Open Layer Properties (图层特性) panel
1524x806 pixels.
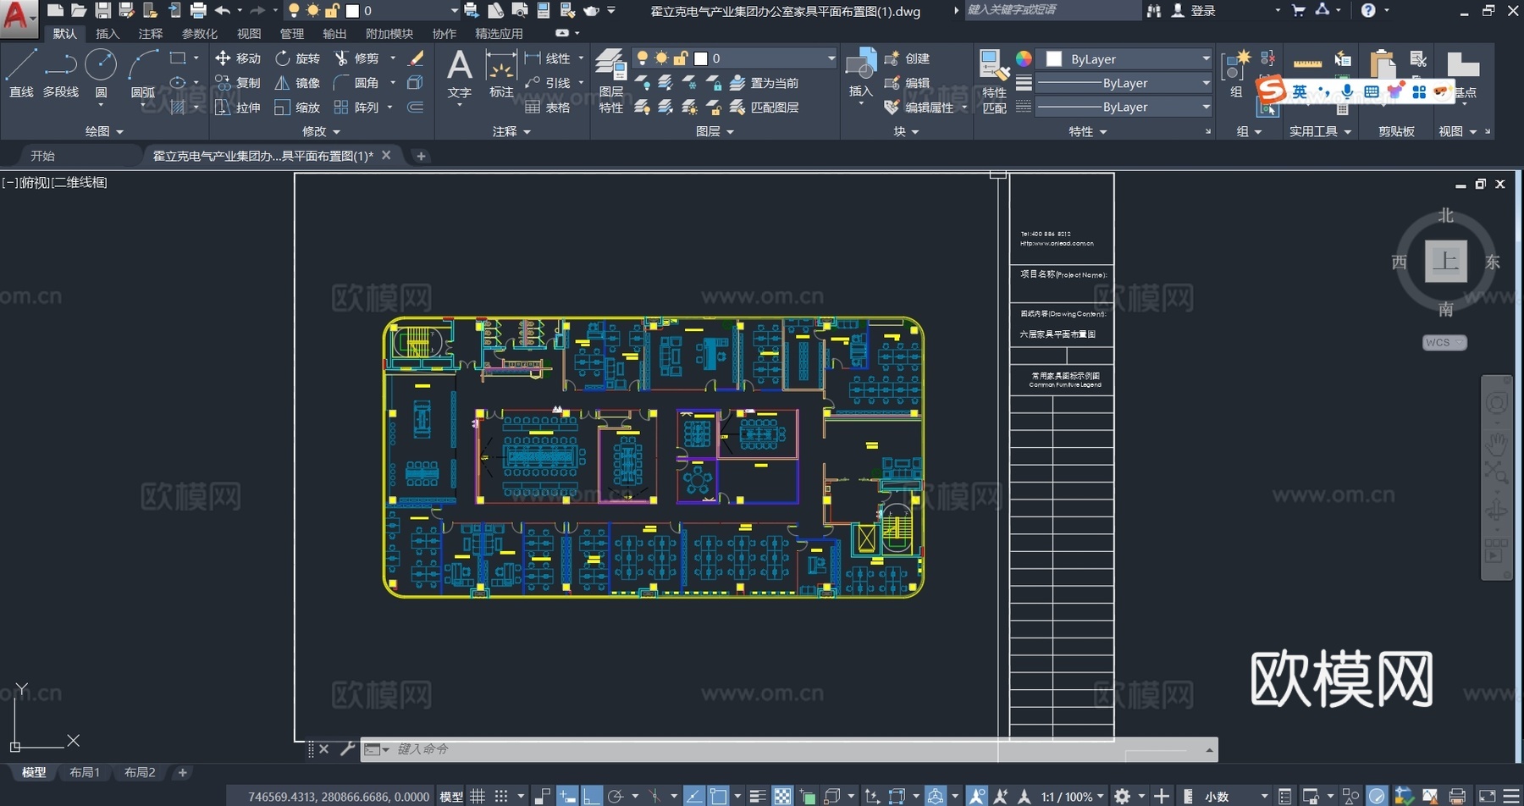(x=610, y=80)
